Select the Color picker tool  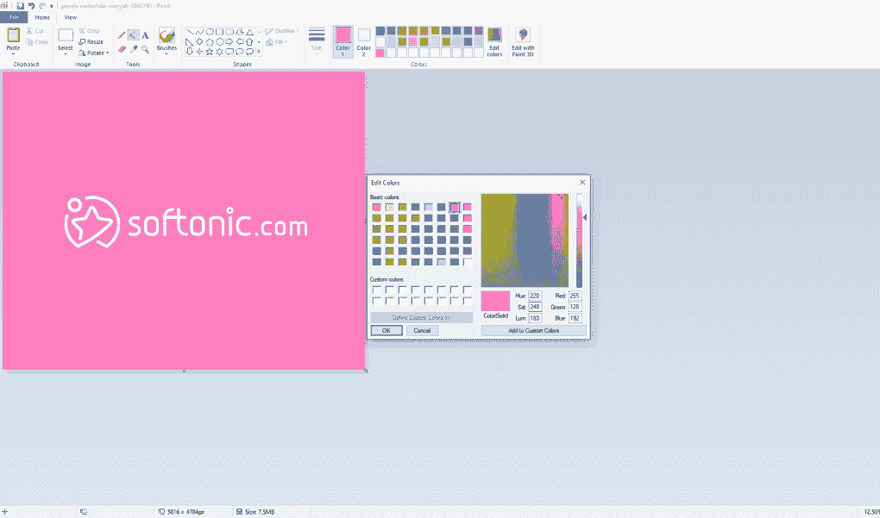tap(134, 49)
